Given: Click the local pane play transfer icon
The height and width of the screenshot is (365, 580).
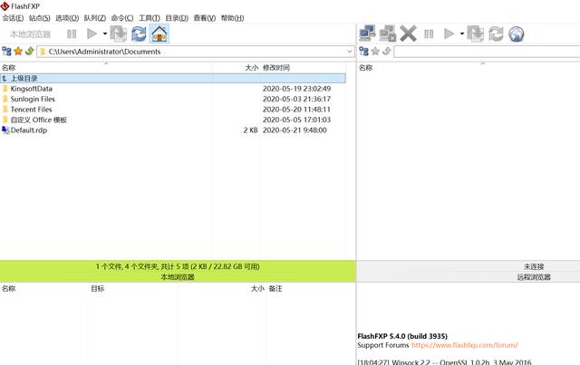Looking at the screenshot, I should pos(92,34).
